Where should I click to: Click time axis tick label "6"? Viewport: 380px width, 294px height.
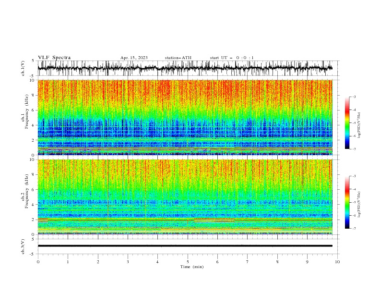[217, 262]
